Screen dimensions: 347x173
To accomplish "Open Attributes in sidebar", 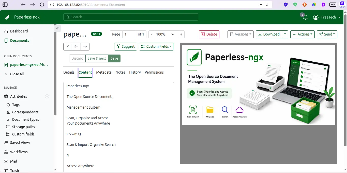I will [x=19, y=96].
